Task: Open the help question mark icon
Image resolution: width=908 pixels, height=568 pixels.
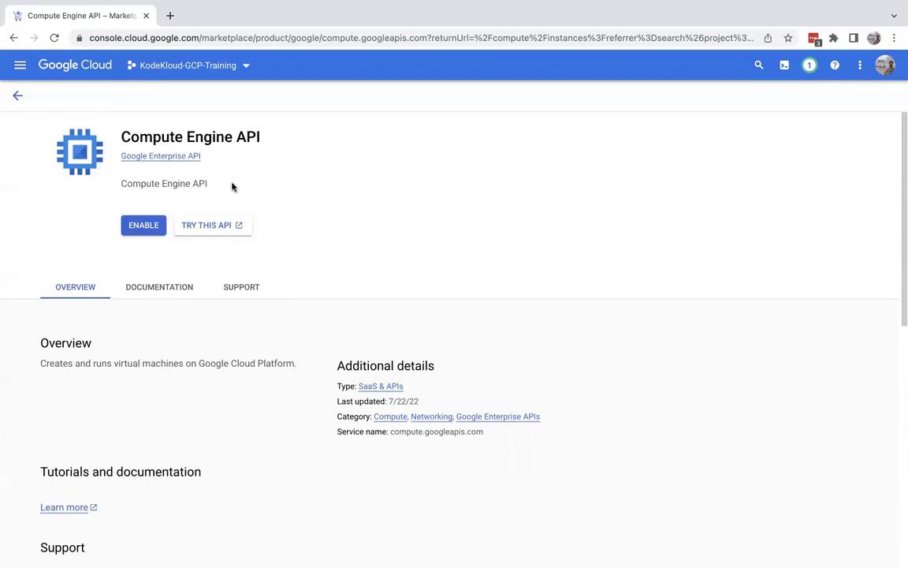Action: click(x=835, y=65)
